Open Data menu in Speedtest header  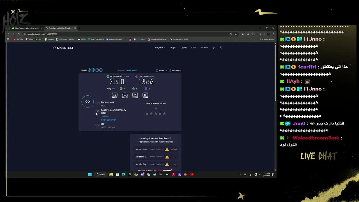pyautogui.click(x=194, y=48)
